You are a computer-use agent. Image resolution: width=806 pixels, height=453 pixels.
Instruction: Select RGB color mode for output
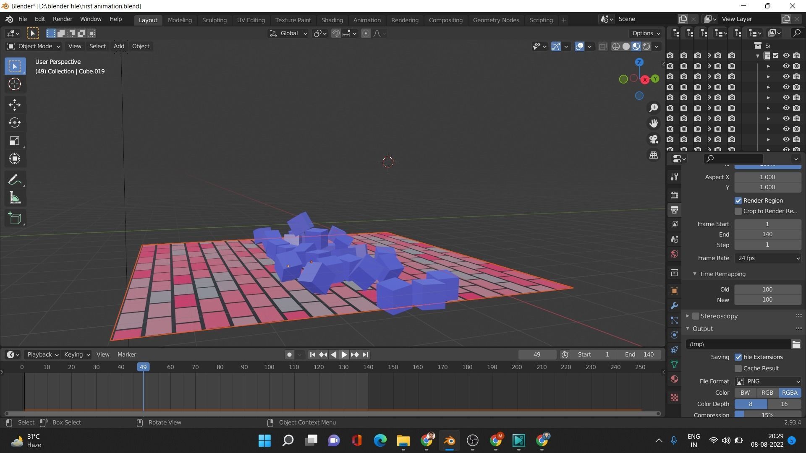(x=767, y=393)
